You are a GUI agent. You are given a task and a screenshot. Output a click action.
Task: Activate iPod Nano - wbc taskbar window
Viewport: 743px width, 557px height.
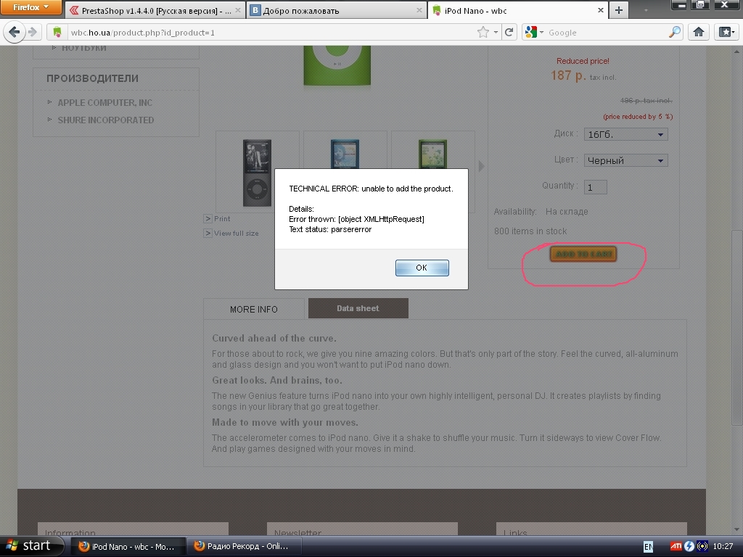pyautogui.click(x=127, y=547)
